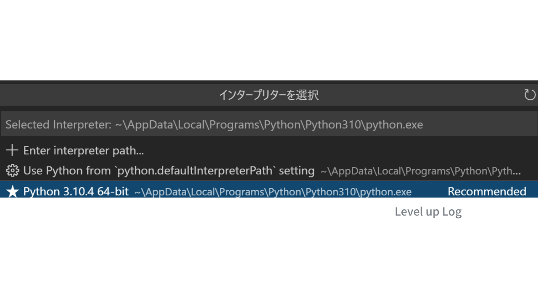Reload the interpreter list via the circular arrow
538x281 pixels.
pyautogui.click(x=529, y=95)
